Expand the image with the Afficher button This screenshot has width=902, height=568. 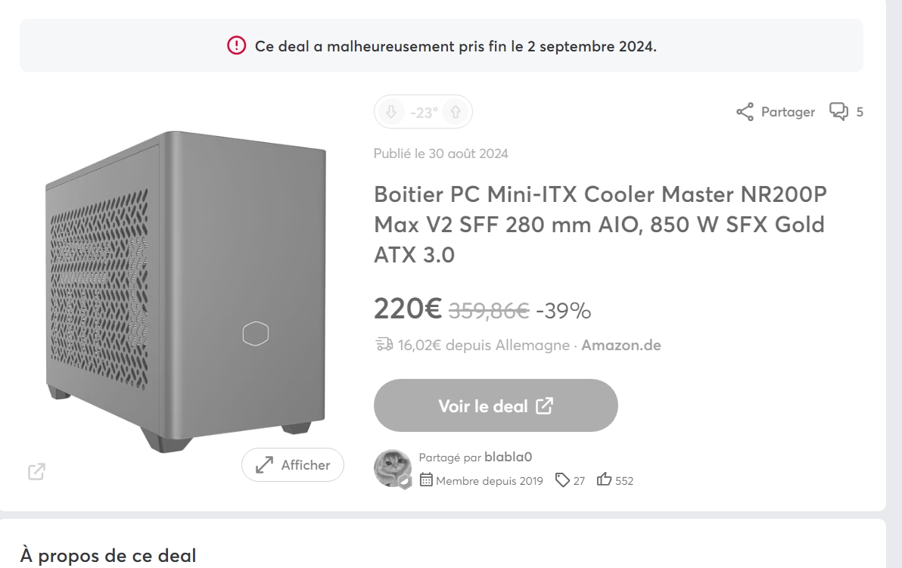coord(293,465)
